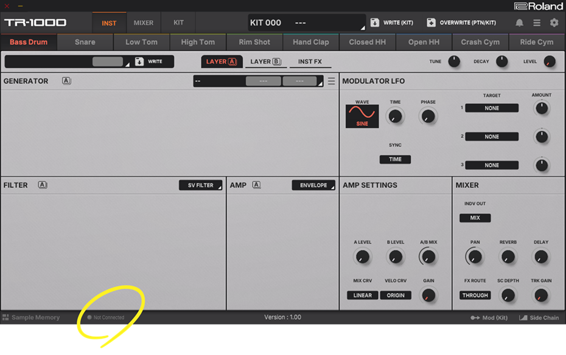Click the PAN knob
The height and width of the screenshot is (355, 566).
click(475, 257)
